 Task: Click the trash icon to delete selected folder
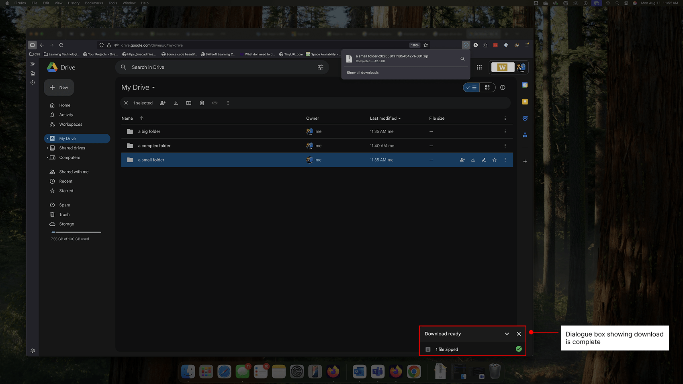(202, 103)
